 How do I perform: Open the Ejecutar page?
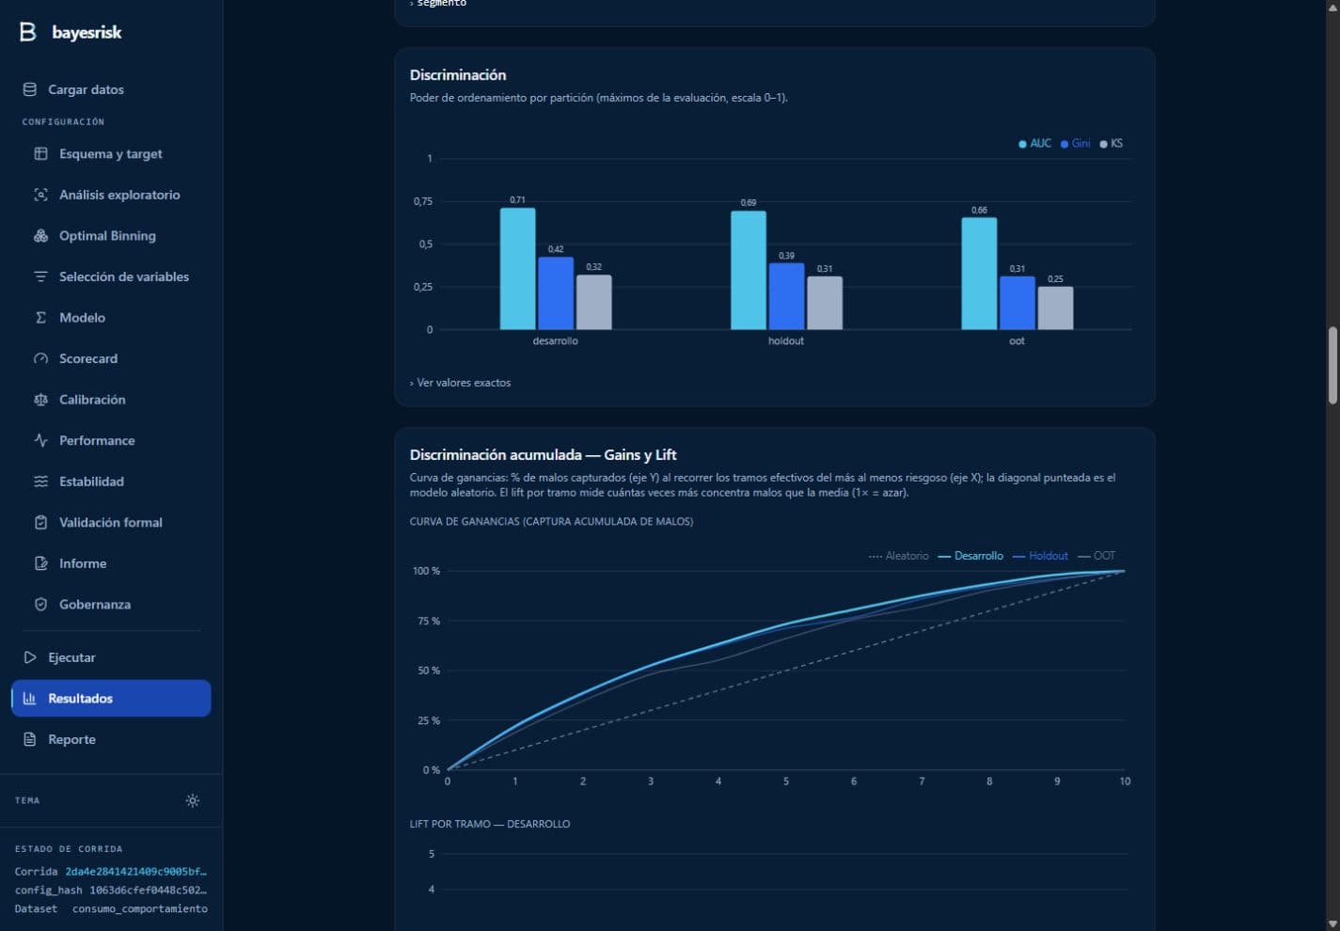click(111, 657)
